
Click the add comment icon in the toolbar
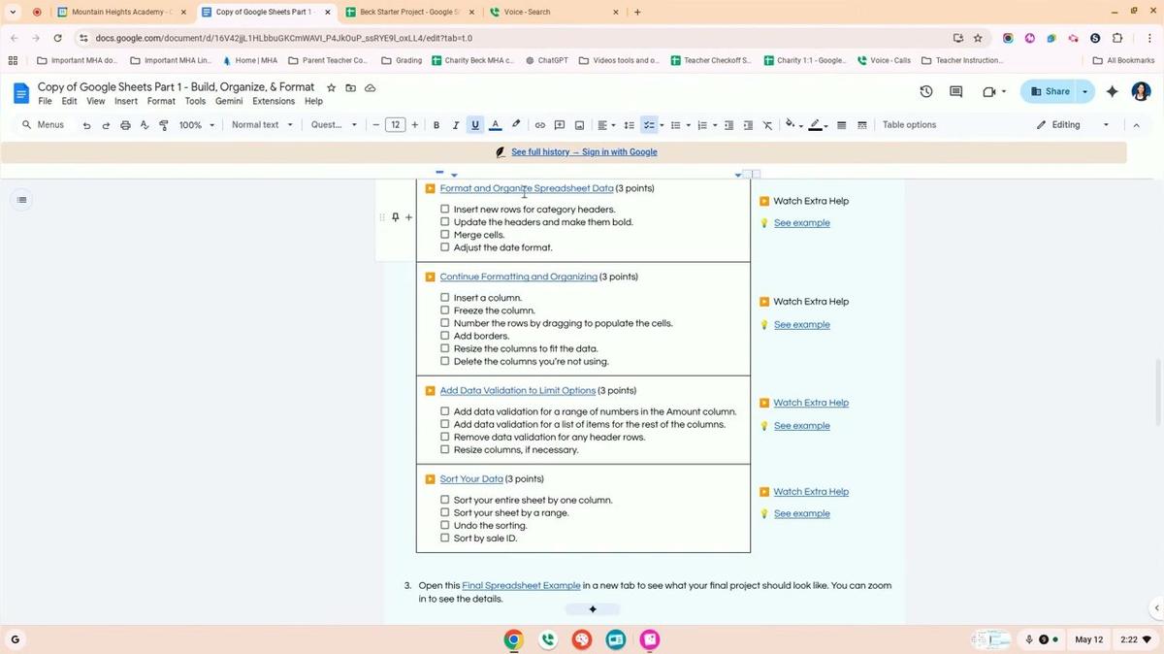pyautogui.click(x=560, y=125)
